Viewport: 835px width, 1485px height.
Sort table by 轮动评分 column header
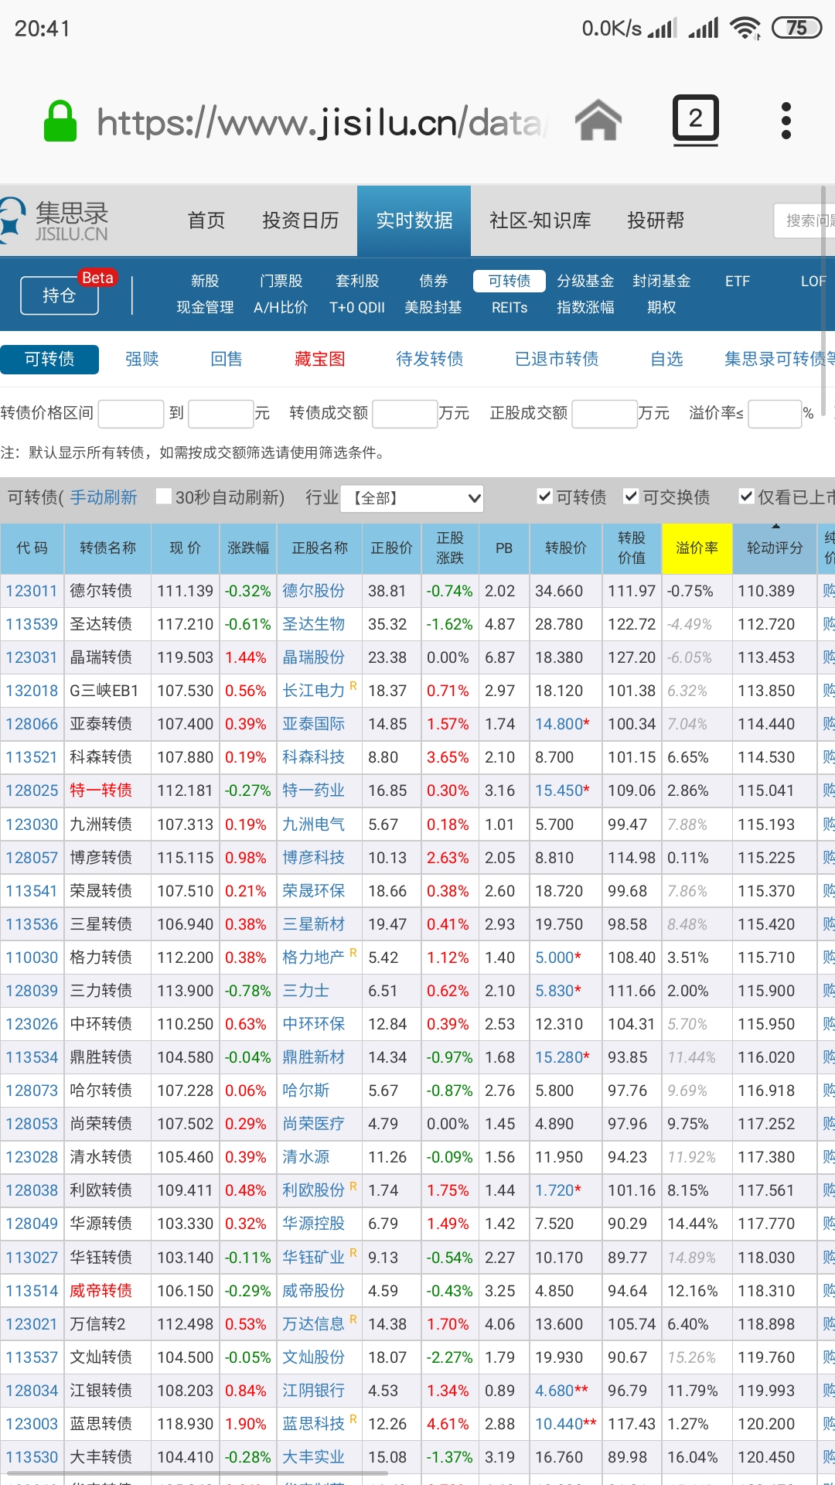tap(774, 548)
